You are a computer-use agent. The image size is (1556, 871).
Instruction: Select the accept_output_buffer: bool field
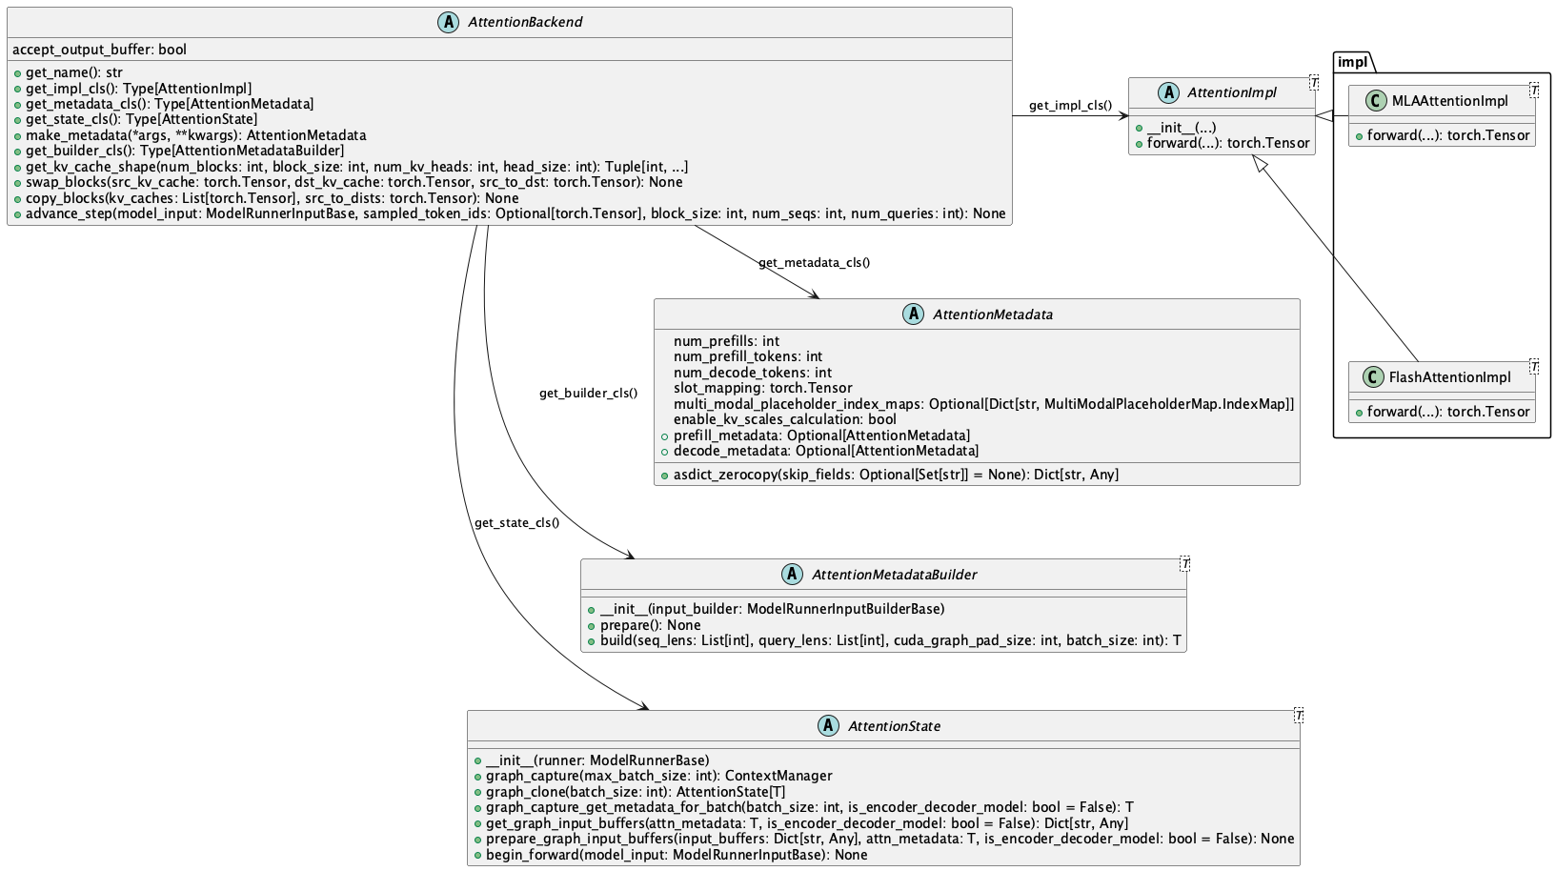tap(100, 50)
